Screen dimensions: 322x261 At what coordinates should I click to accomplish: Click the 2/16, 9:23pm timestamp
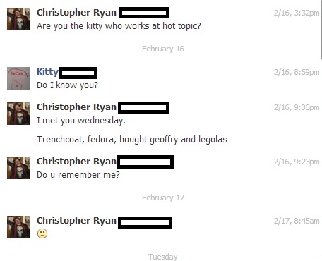297,162
